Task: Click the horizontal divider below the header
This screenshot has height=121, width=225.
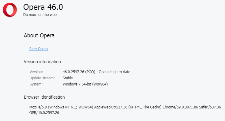Action: click(118, 24)
